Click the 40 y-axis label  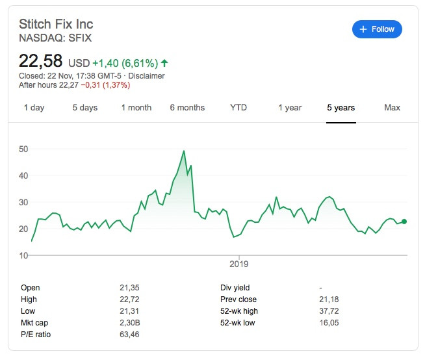(23, 175)
